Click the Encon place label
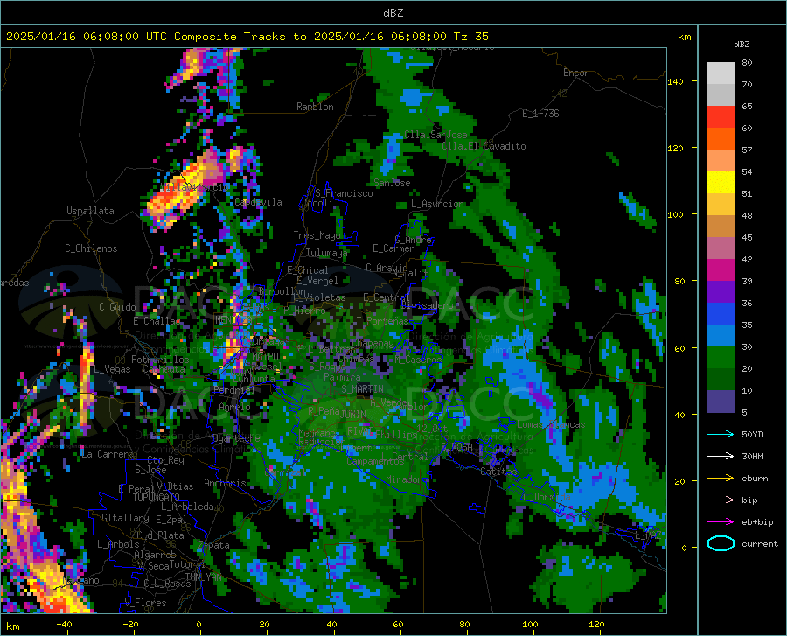The height and width of the screenshot is (636, 787). coord(576,73)
